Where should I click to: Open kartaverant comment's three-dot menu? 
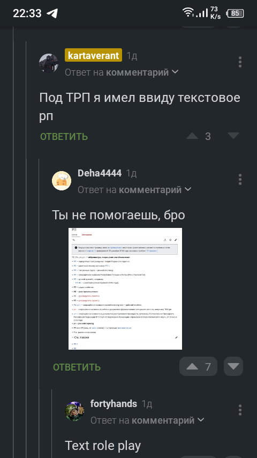(240, 62)
